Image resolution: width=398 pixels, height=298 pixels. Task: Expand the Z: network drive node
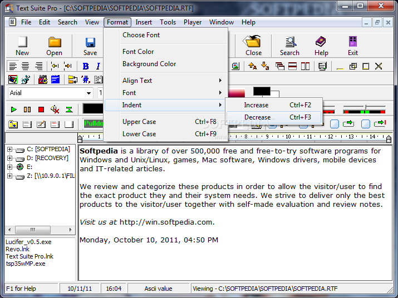pos(9,176)
